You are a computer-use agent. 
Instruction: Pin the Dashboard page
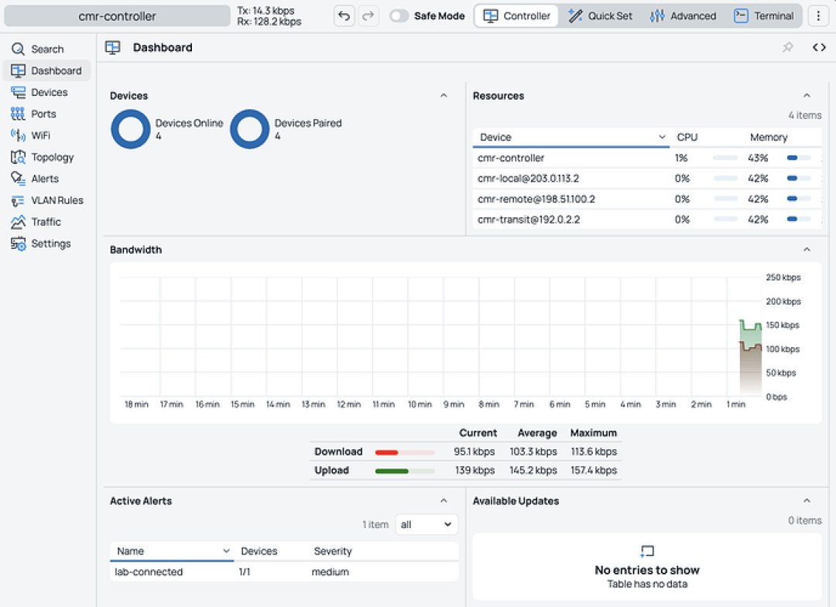tap(787, 47)
